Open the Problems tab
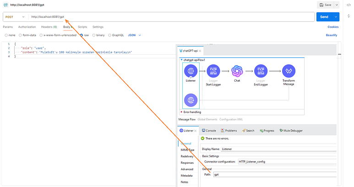The width and height of the screenshot is (354, 187). (x=229, y=130)
